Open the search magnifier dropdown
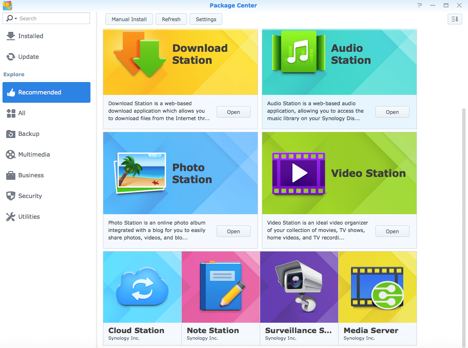The width and height of the screenshot is (468, 348). click(11, 18)
